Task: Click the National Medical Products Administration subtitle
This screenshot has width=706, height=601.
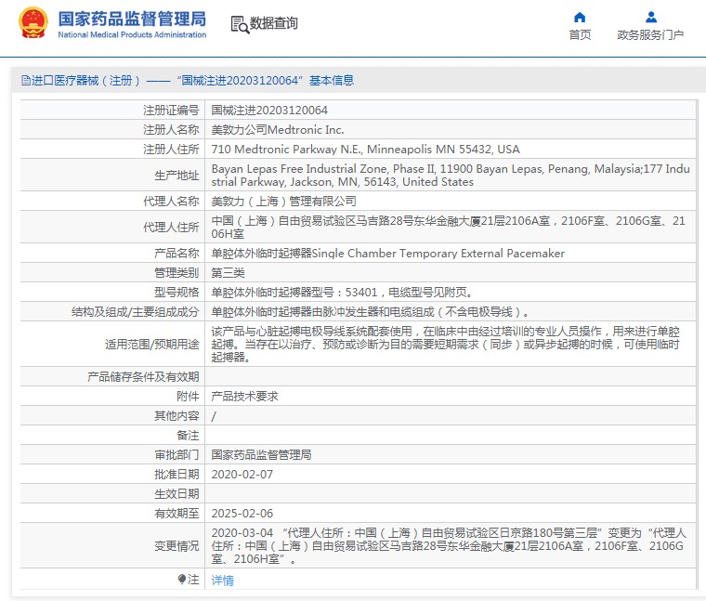Action: coord(132,35)
